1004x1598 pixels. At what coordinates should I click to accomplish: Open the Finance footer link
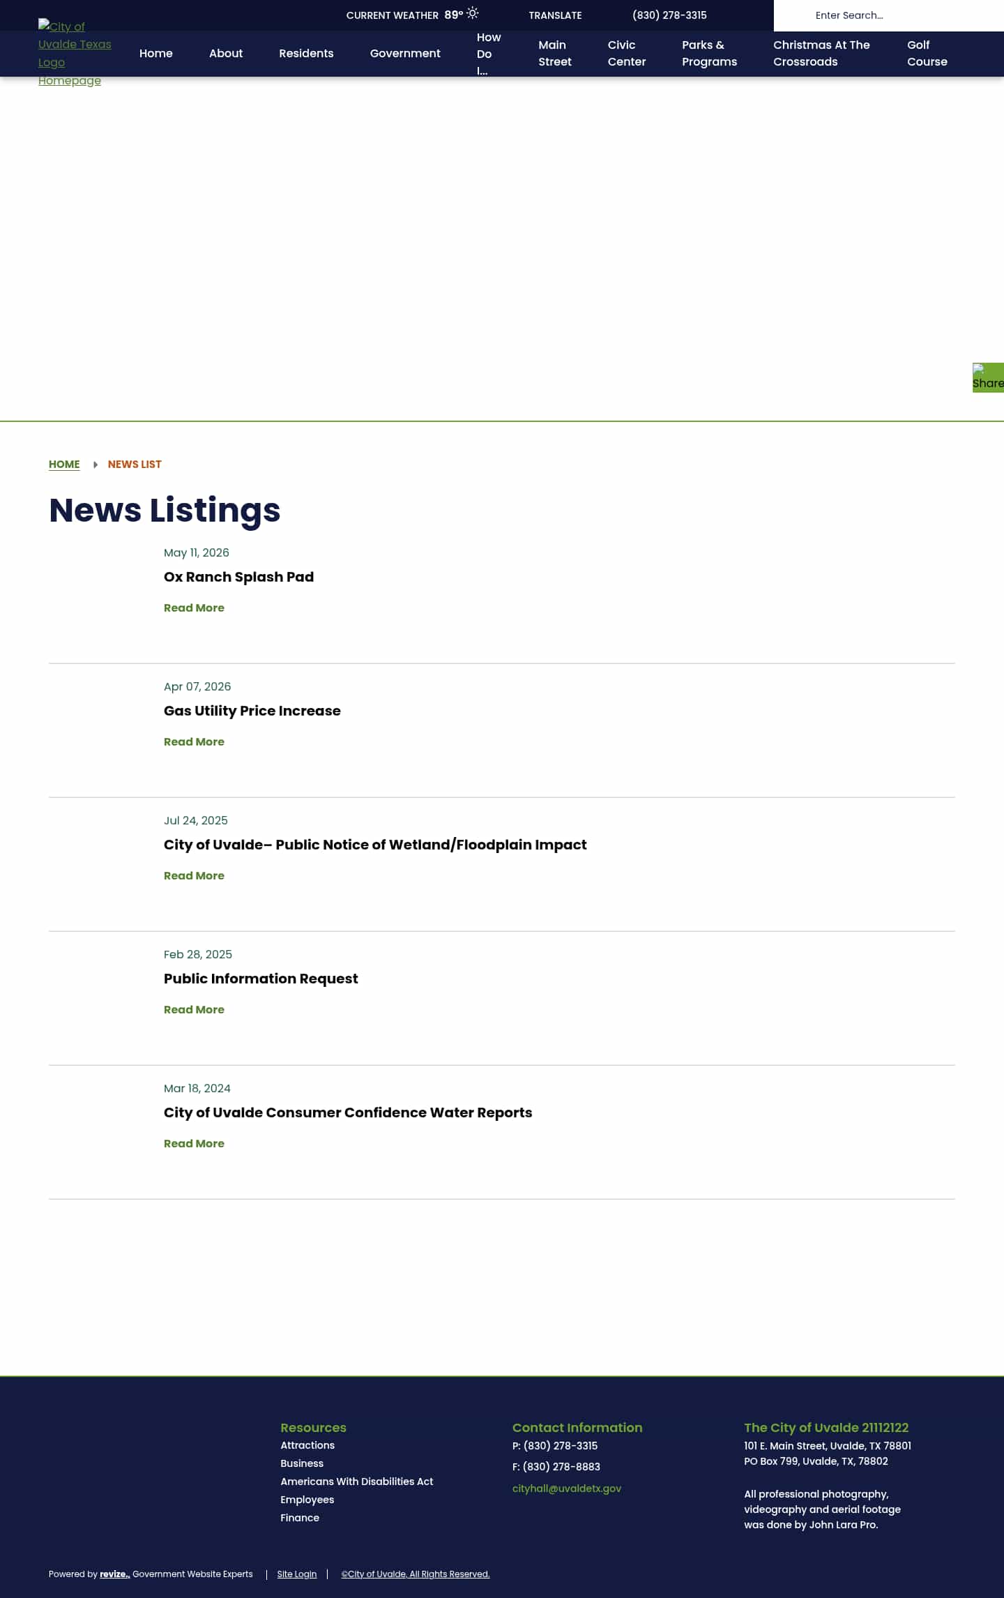(300, 1518)
